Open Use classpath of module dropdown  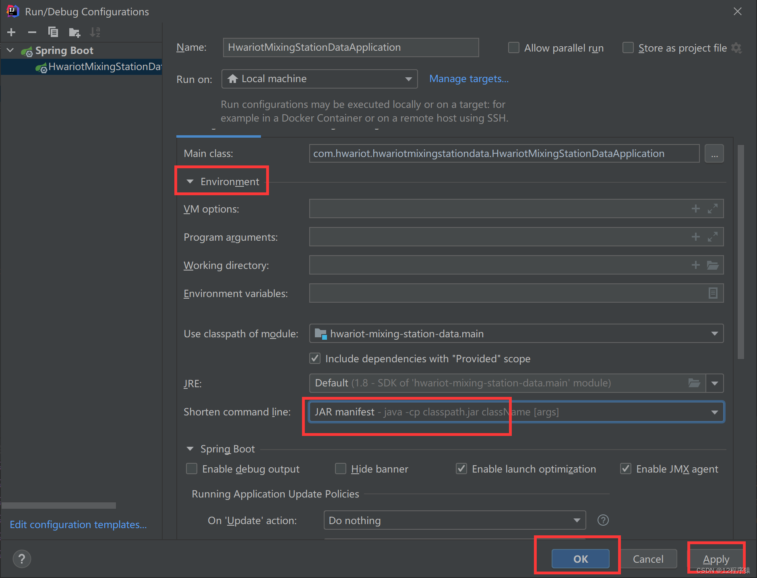(516, 333)
